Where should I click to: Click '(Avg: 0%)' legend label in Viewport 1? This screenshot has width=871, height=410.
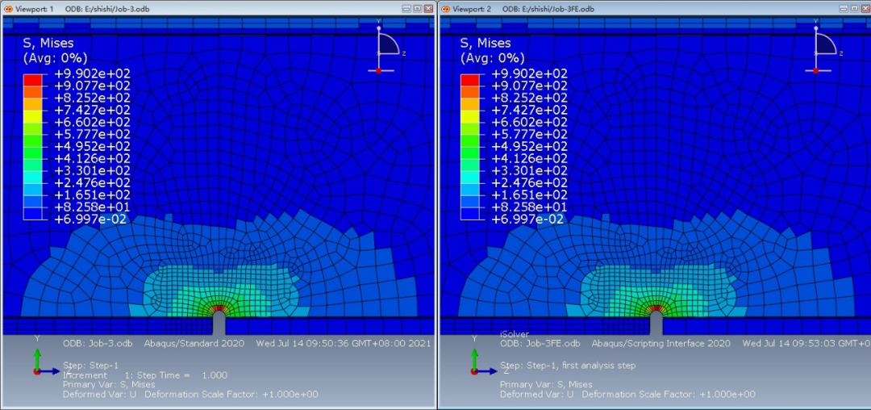coord(55,58)
